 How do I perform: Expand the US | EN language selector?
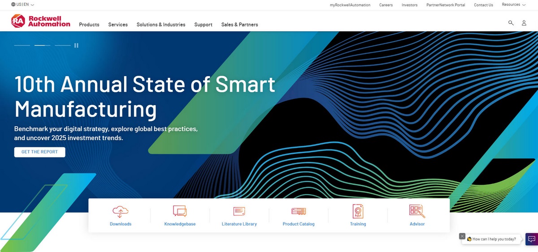[22, 4]
